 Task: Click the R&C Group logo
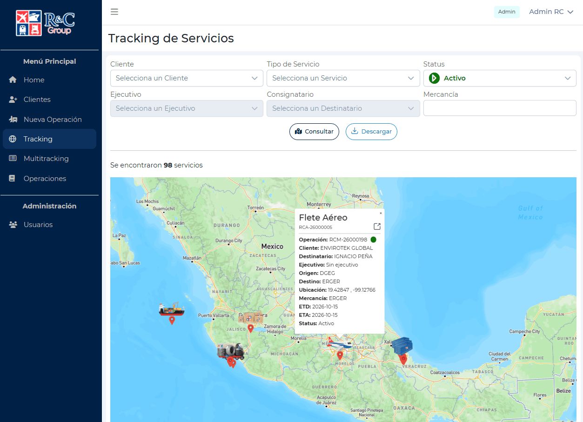45,23
